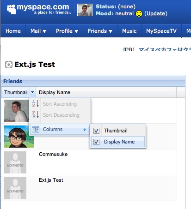Image resolution: width=191 pixels, height=209 pixels.
Task: Expand the Columns submenu arrow
Action: pyautogui.click(x=85, y=129)
